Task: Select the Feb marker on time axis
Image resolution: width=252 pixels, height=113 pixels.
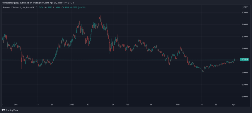Action: click(x=127, y=105)
